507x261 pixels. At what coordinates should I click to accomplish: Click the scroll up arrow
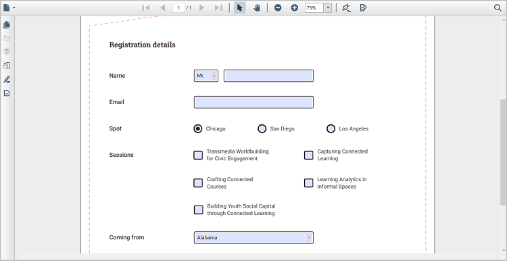(x=503, y=19)
